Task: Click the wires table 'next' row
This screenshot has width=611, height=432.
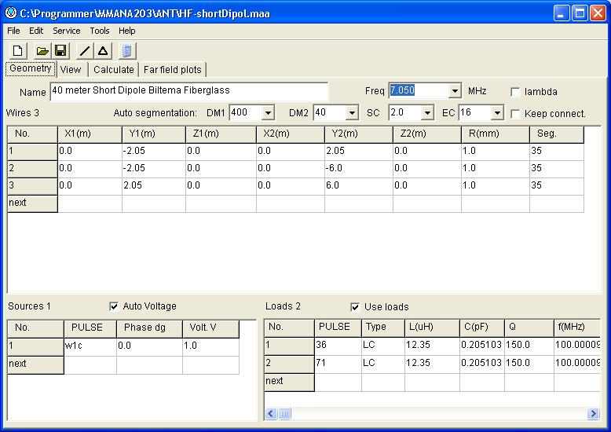Action: 33,203
